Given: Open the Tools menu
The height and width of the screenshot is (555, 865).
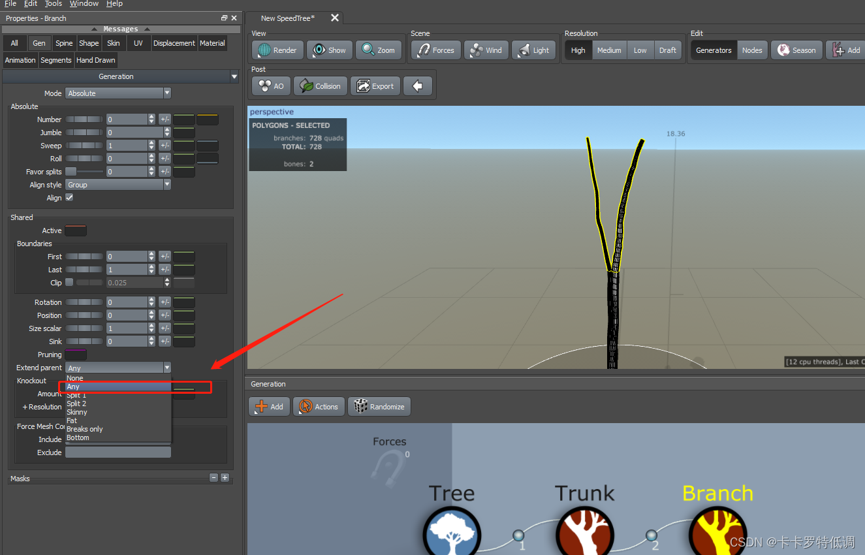Looking at the screenshot, I should coord(54,3).
